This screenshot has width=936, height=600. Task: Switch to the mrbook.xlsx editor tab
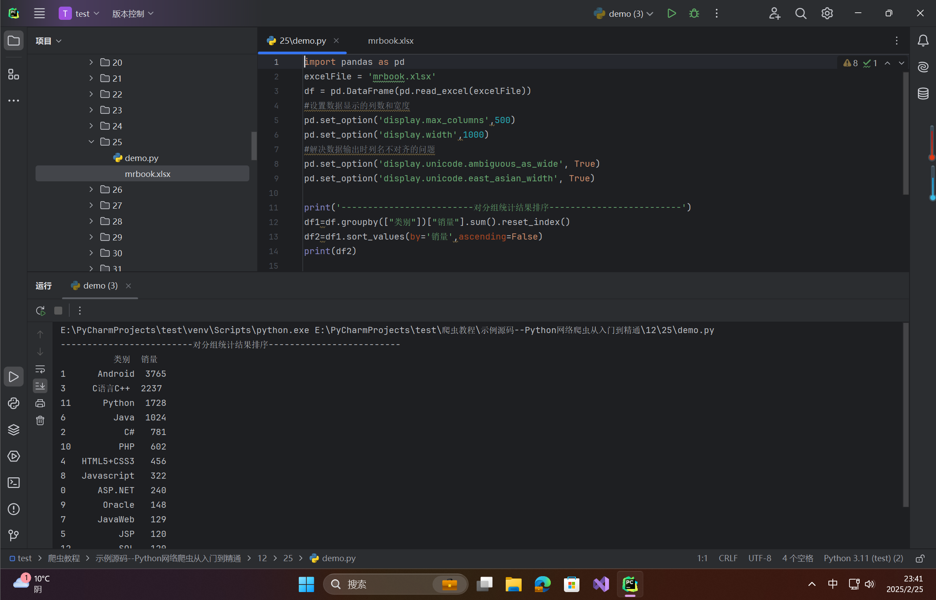point(391,41)
